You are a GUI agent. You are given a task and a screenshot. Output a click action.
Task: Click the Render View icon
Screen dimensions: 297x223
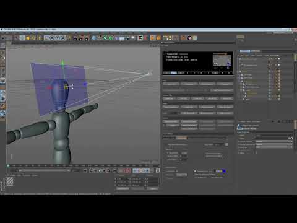point(75,38)
